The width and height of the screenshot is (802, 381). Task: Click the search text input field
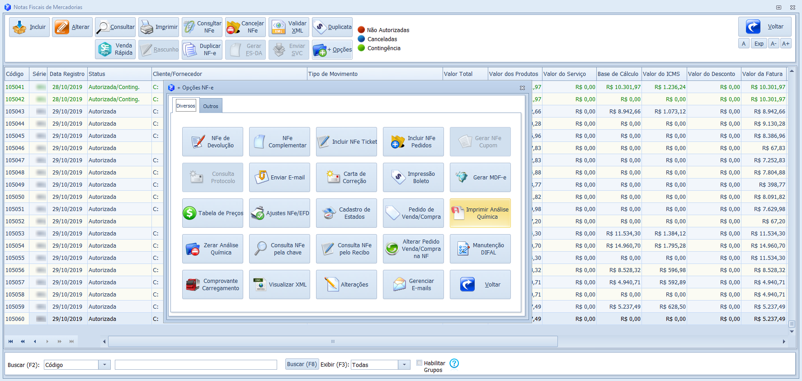tap(196, 365)
